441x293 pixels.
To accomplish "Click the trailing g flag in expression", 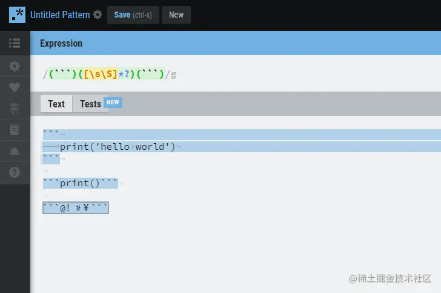I will [173, 75].
